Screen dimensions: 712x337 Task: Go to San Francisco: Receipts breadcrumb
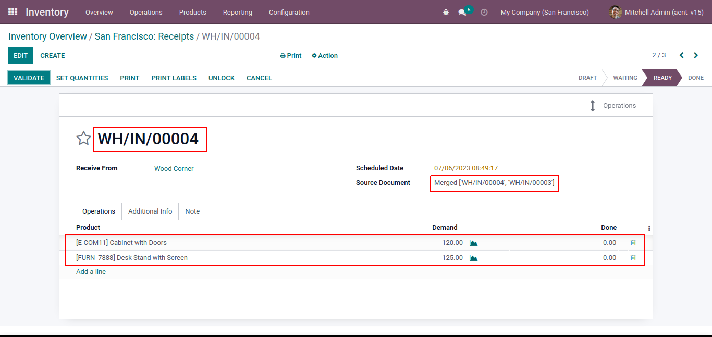(144, 36)
